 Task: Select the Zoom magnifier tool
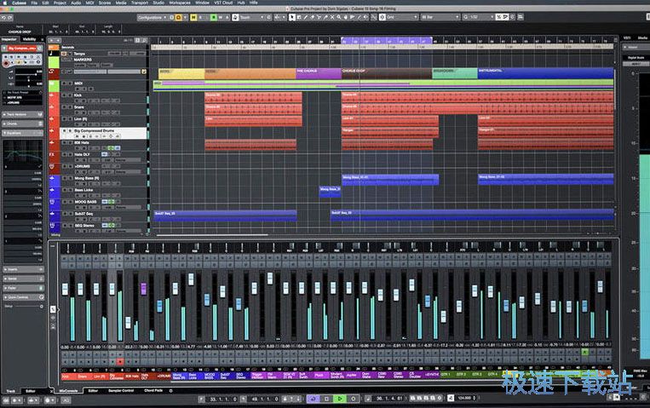(x=339, y=17)
